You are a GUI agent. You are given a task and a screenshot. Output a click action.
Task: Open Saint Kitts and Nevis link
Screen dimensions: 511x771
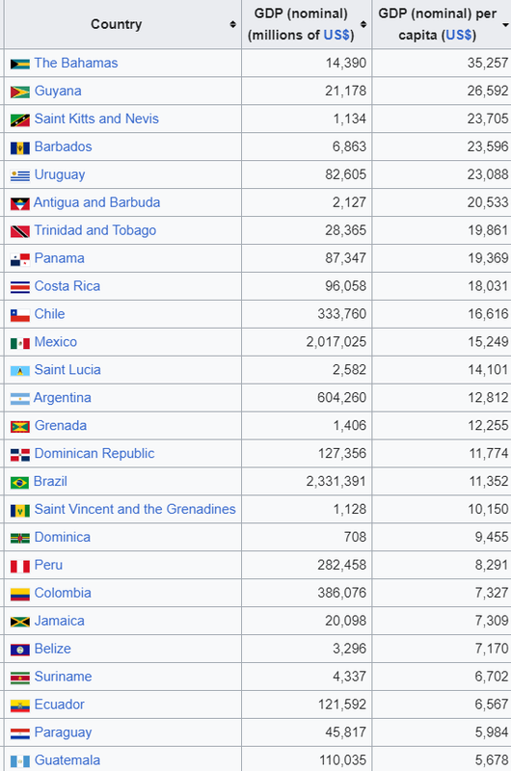click(x=96, y=119)
